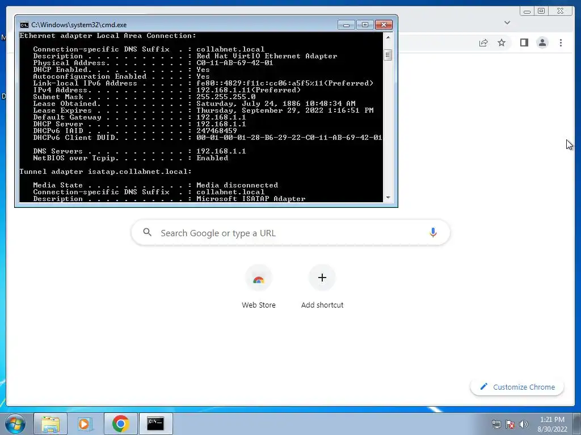Screen dimensions: 581x435
Task: Click the cmd scrollbar thumb
Action: pos(388,55)
